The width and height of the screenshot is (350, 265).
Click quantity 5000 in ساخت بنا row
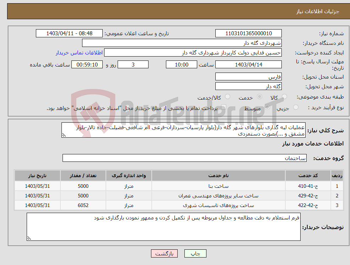[83, 186]
